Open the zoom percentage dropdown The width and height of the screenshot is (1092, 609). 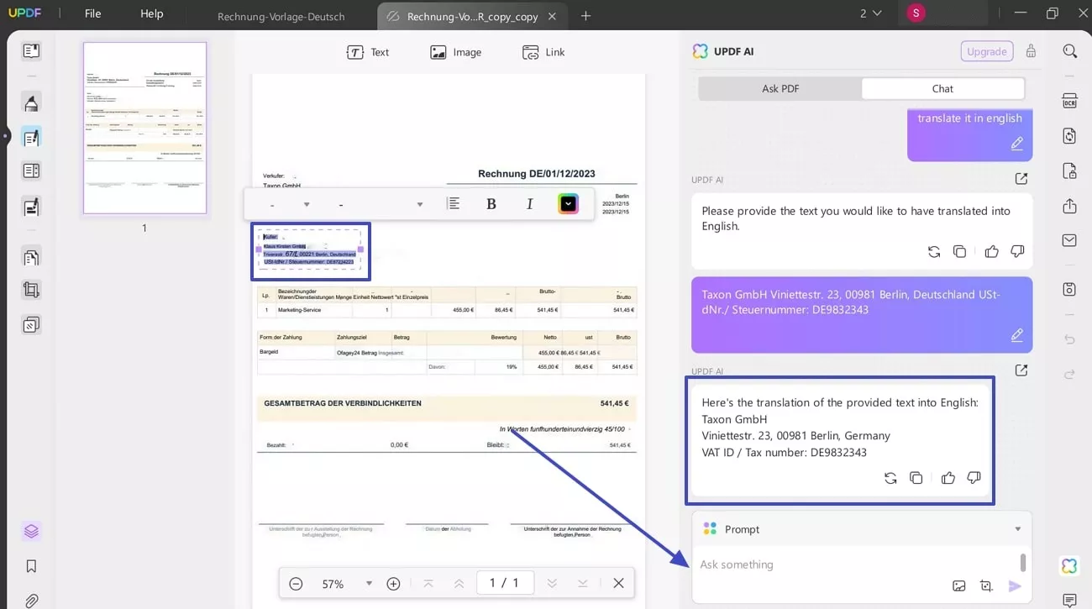(x=368, y=582)
